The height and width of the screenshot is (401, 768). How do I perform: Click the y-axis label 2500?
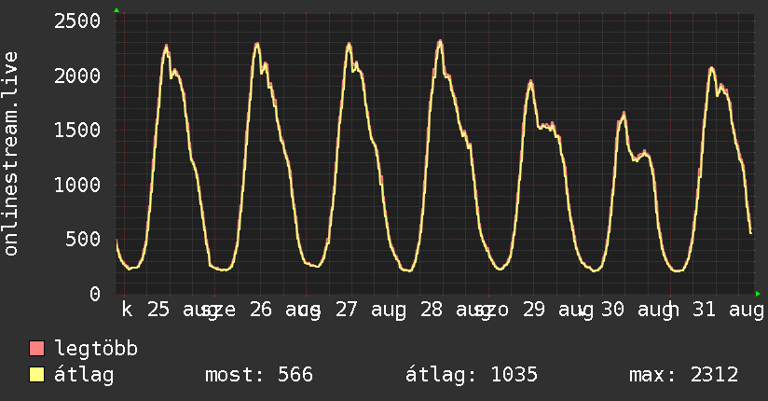coord(77,21)
